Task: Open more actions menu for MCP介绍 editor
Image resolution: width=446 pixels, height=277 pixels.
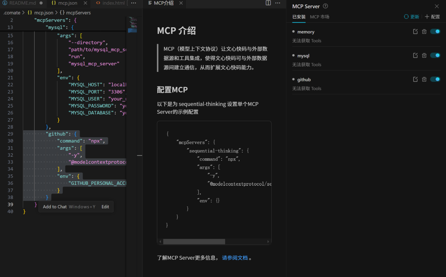Action: click(x=278, y=3)
